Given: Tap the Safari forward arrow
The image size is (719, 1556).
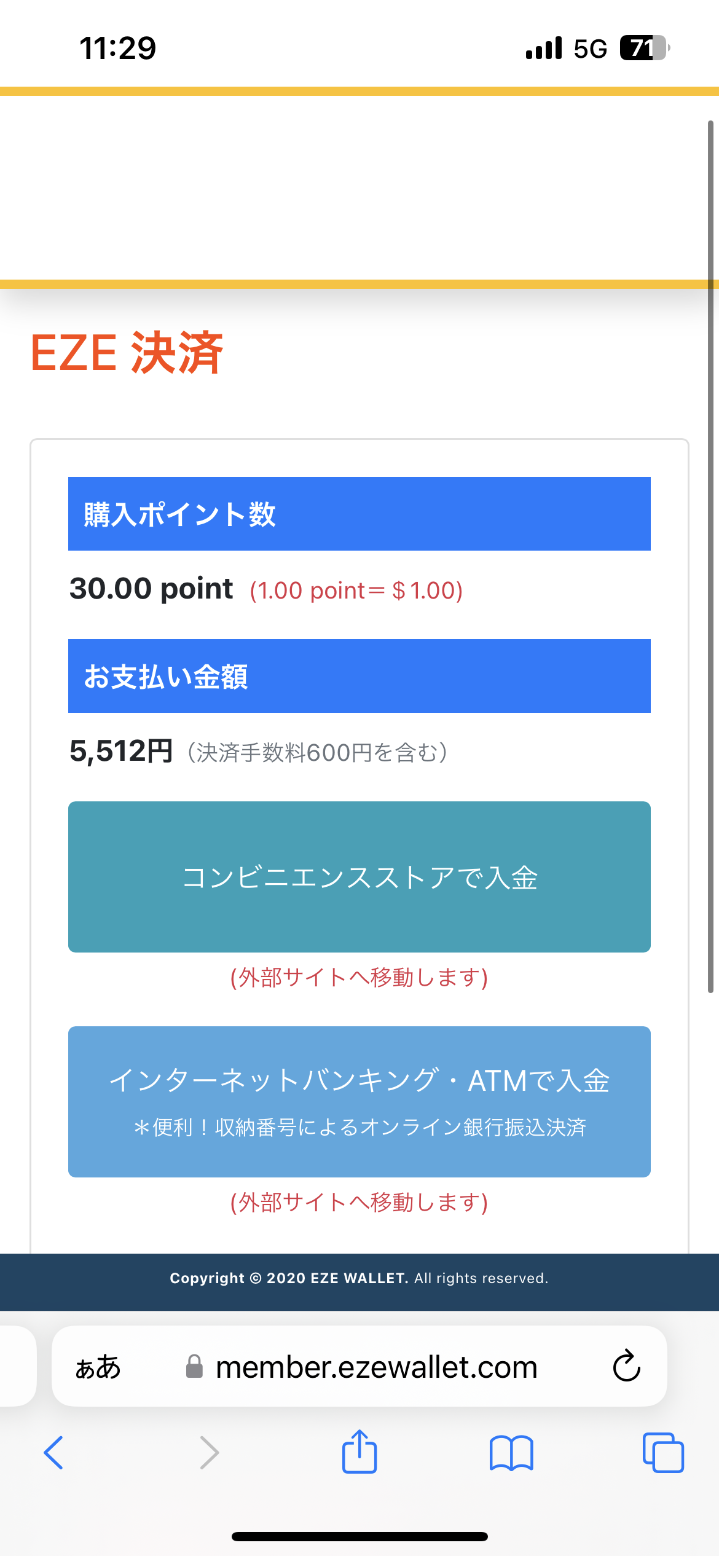Looking at the screenshot, I should (210, 1453).
